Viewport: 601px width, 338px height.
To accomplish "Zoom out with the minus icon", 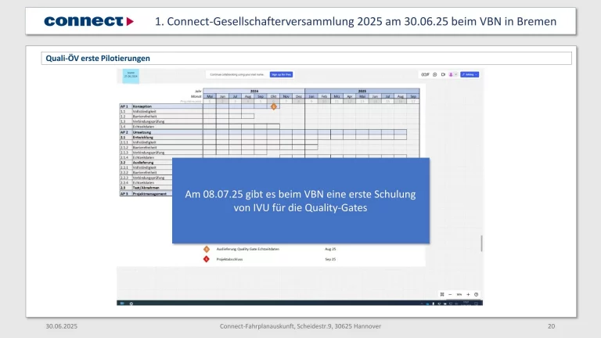I will coord(450,294).
